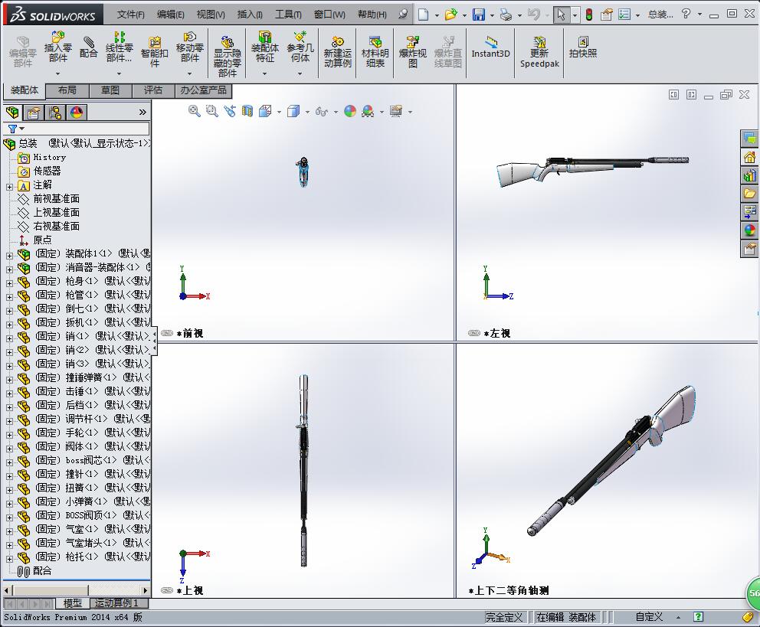The image size is (760, 627).
Task: Select 原点 origin in the tree
Action: [42, 240]
